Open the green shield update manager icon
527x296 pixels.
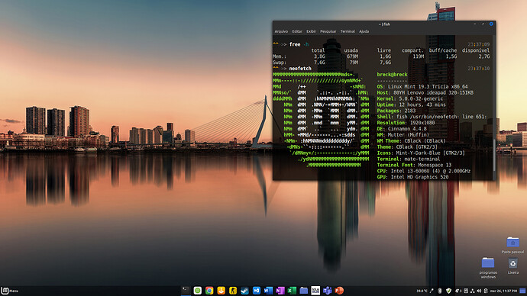(448, 291)
